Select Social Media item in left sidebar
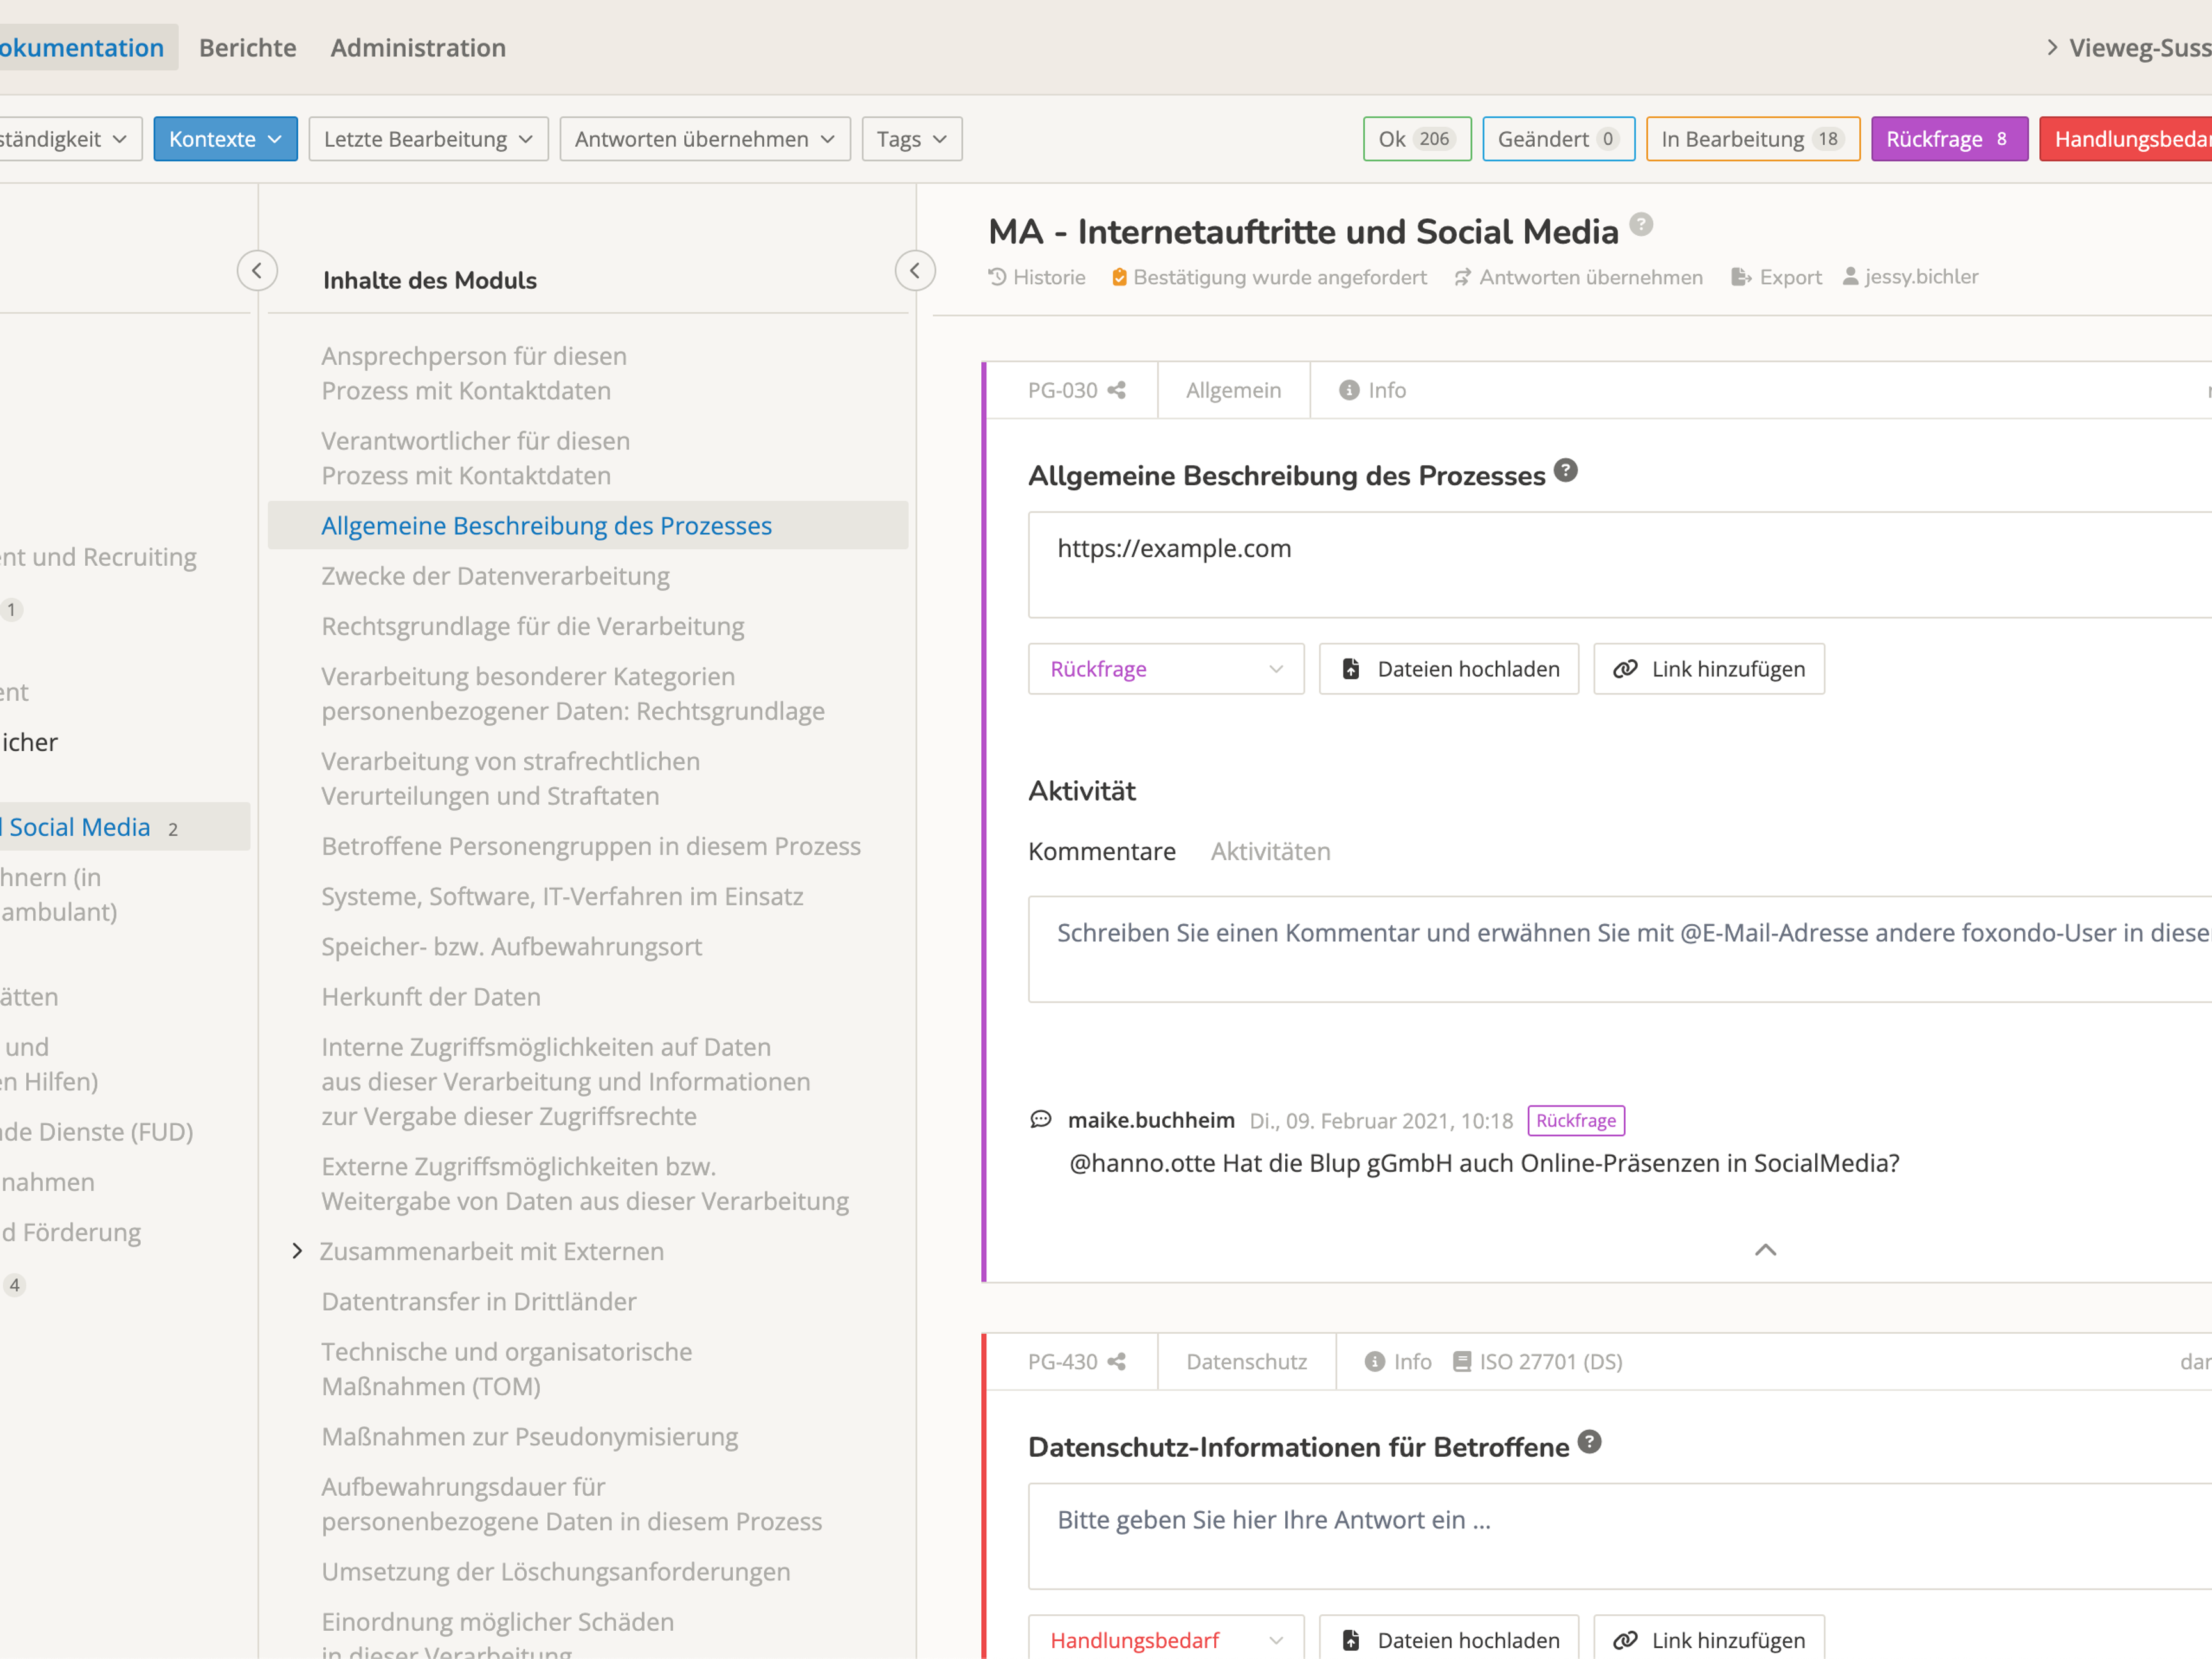 click(x=125, y=827)
